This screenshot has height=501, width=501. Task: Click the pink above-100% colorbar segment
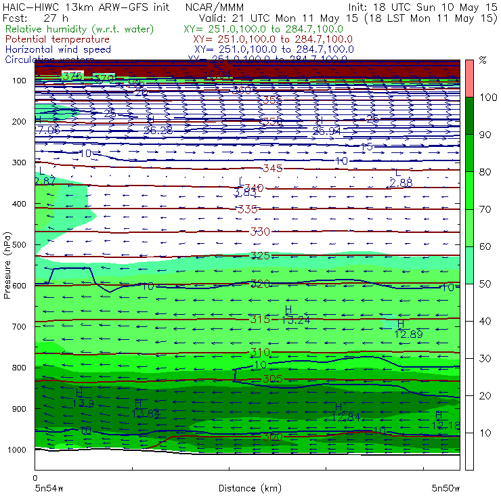point(469,79)
